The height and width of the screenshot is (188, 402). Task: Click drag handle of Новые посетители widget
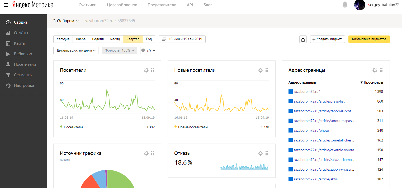pos(267,70)
